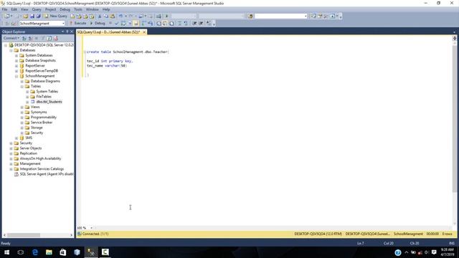459x258 pixels.
Task: Select the Replication folder
Action: [x=28, y=153]
